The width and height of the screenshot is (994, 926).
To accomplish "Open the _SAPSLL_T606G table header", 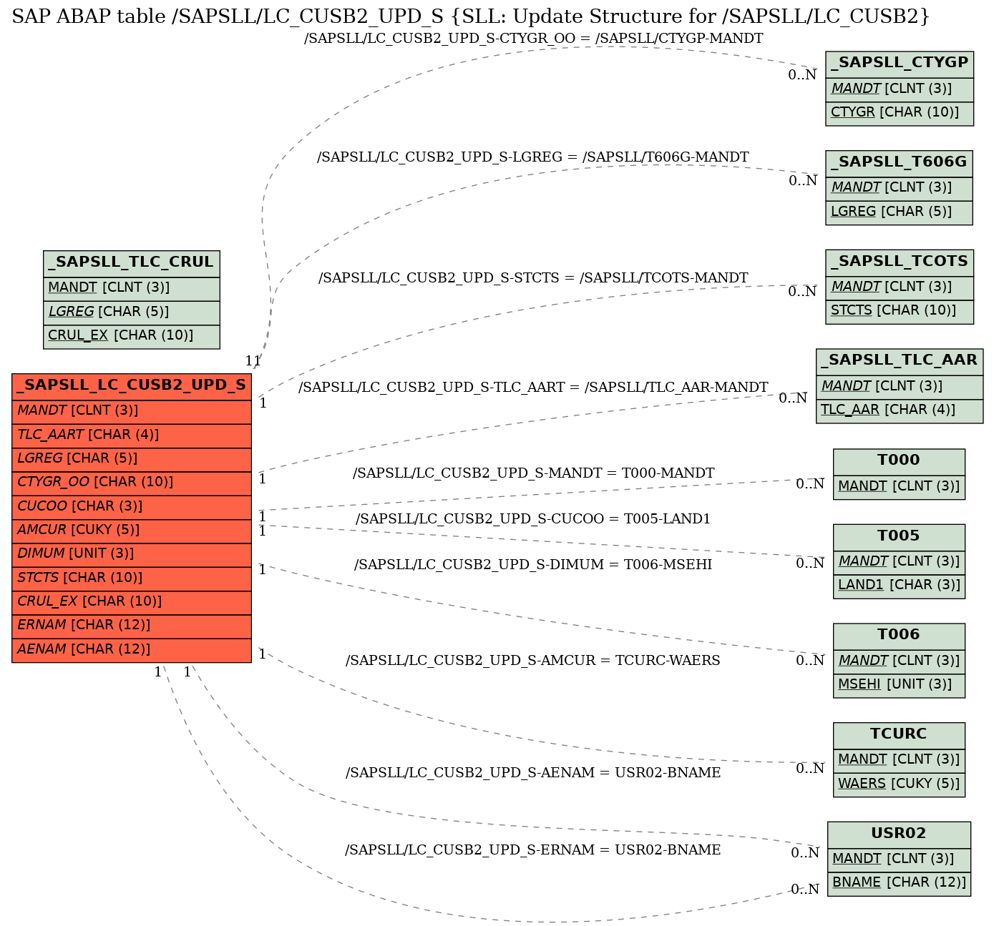I will click(x=899, y=163).
